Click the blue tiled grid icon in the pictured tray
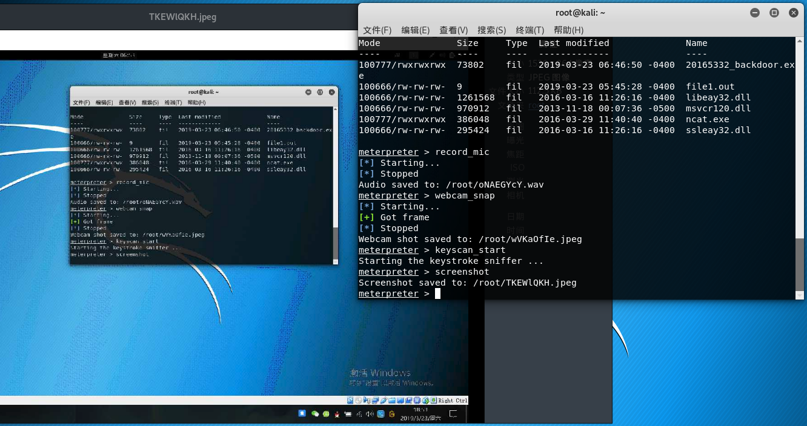Image resolution: width=807 pixels, height=426 pixels. tap(380, 414)
